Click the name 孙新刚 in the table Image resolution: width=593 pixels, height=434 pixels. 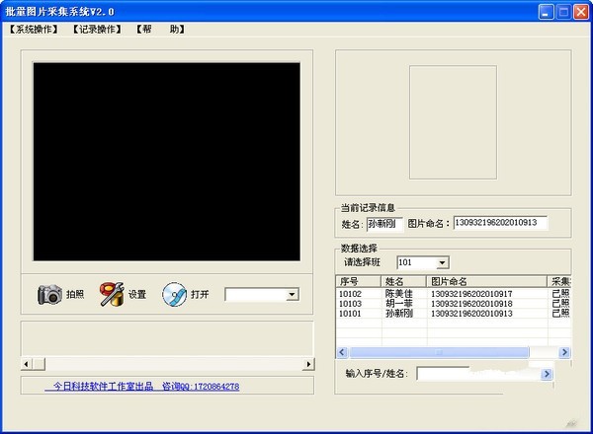[x=399, y=314]
